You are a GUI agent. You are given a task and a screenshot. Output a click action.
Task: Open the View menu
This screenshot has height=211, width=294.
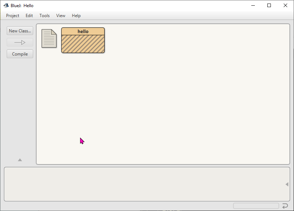pyautogui.click(x=61, y=16)
